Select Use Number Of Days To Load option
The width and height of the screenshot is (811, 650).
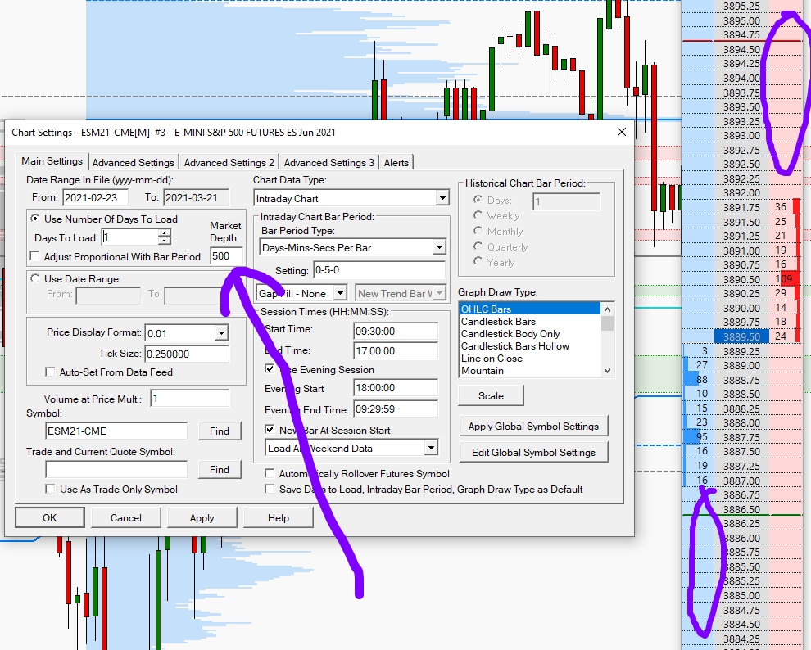tap(34, 219)
